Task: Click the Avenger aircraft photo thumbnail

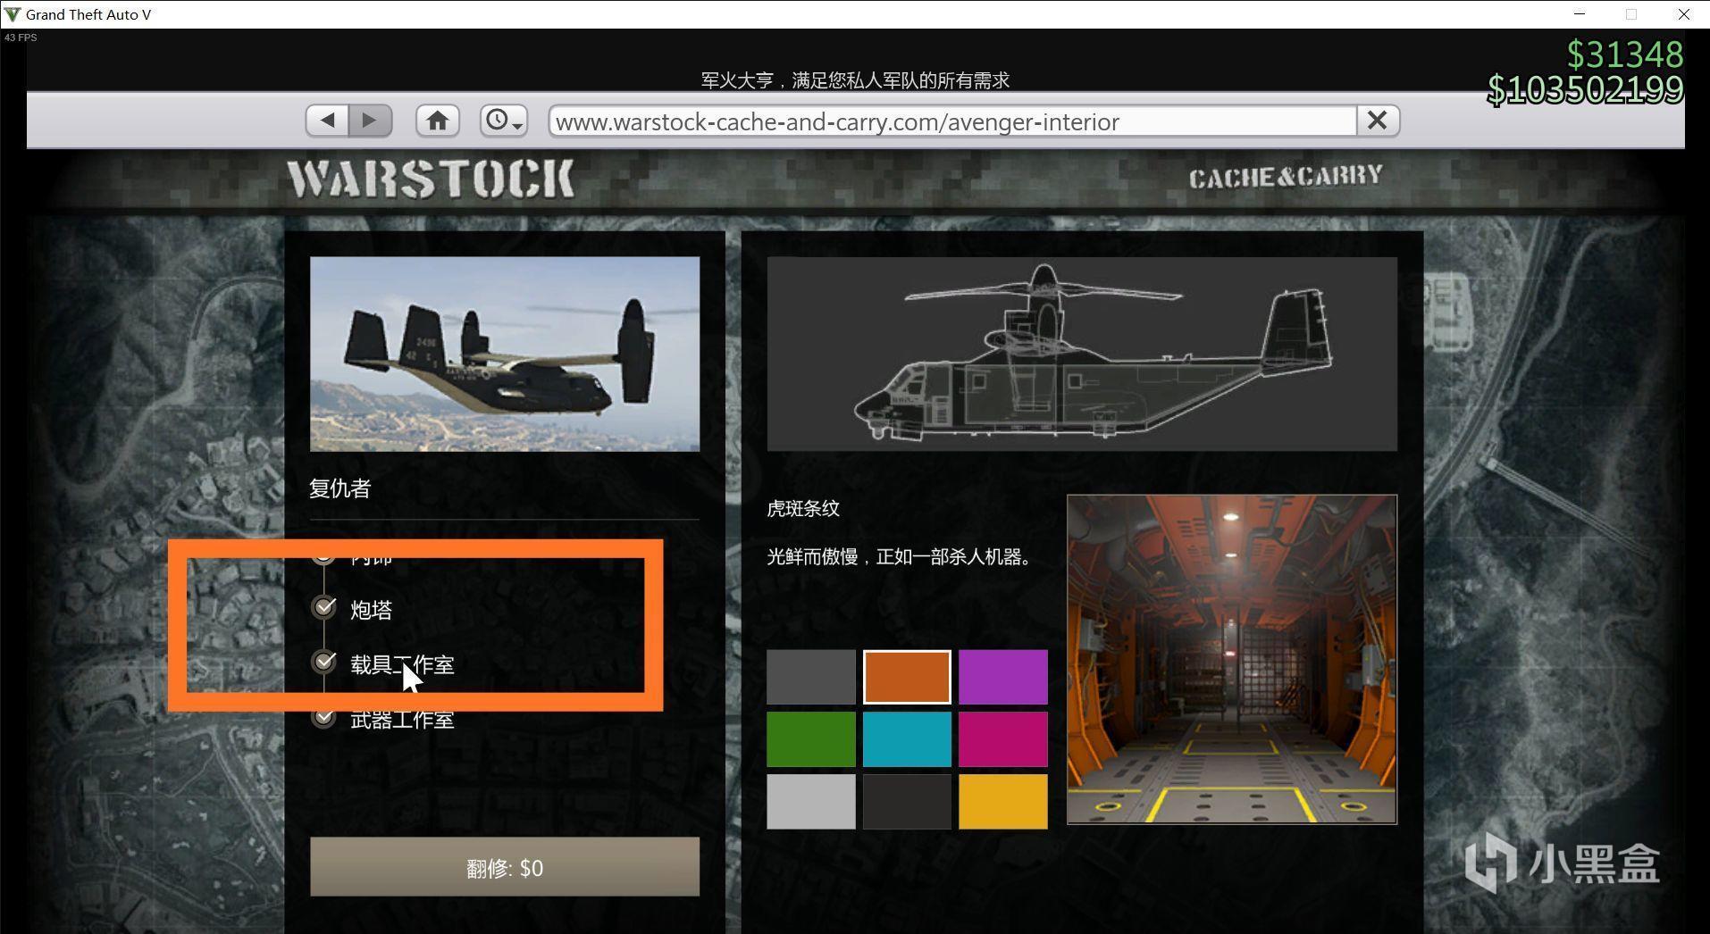Action: click(x=505, y=354)
